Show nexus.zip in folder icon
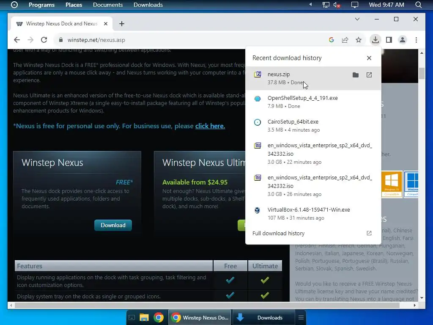Viewport: 433px width, 325px height. click(x=355, y=75)
